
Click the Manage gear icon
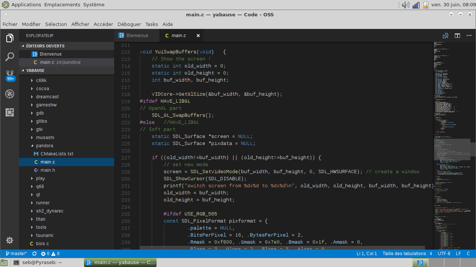tap(10, 240)
